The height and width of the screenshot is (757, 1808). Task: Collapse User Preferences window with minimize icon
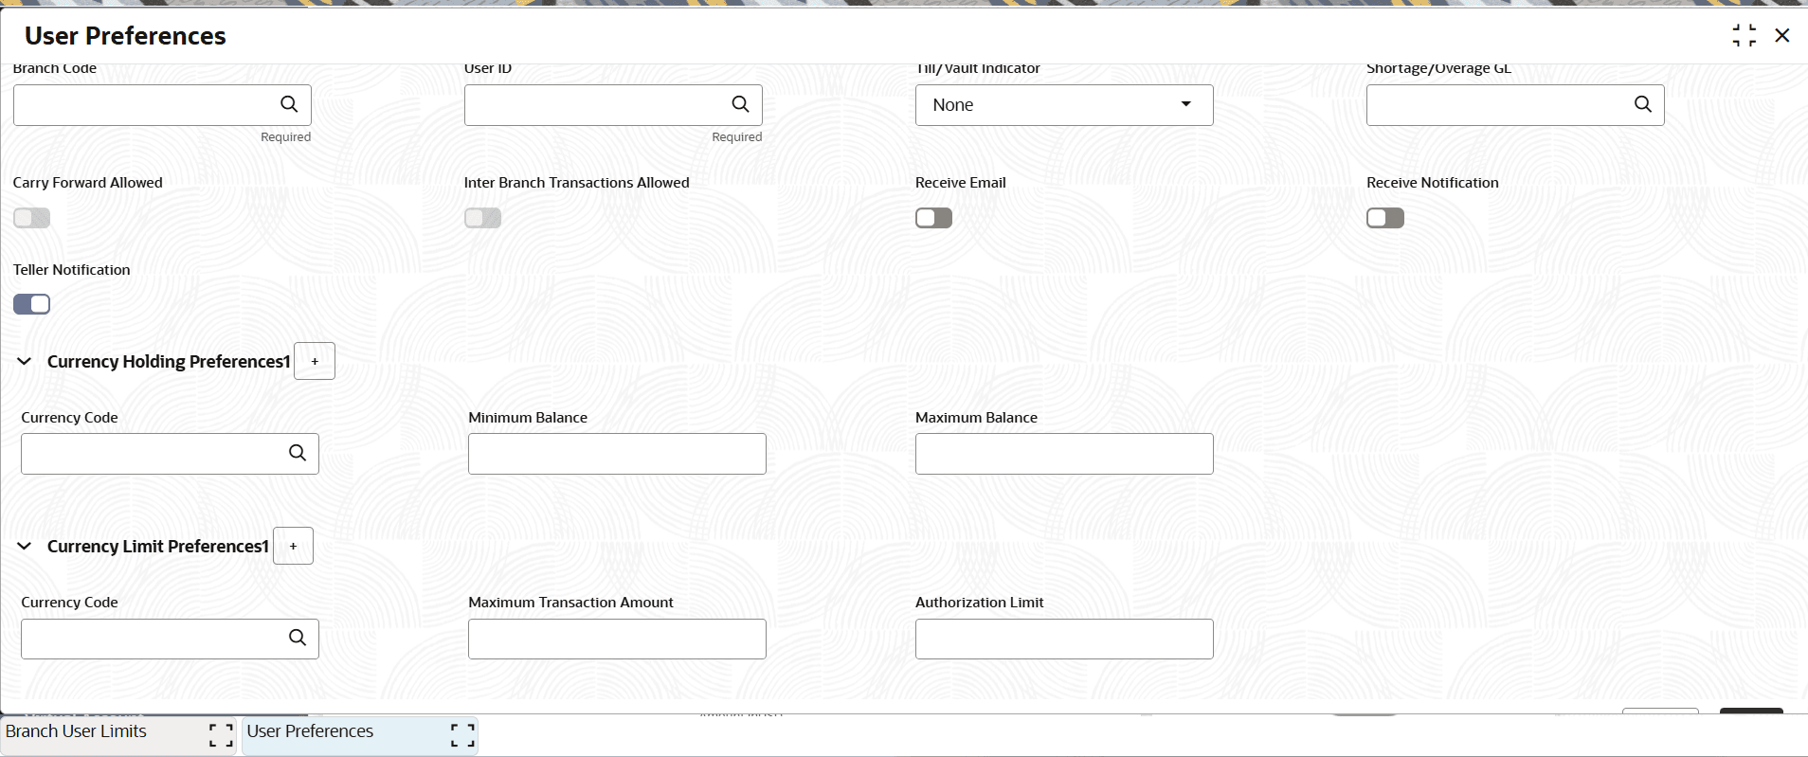1744,36
